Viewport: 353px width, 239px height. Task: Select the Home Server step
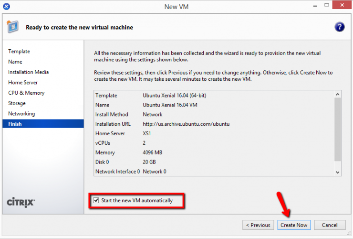click(x=22, y=83)
